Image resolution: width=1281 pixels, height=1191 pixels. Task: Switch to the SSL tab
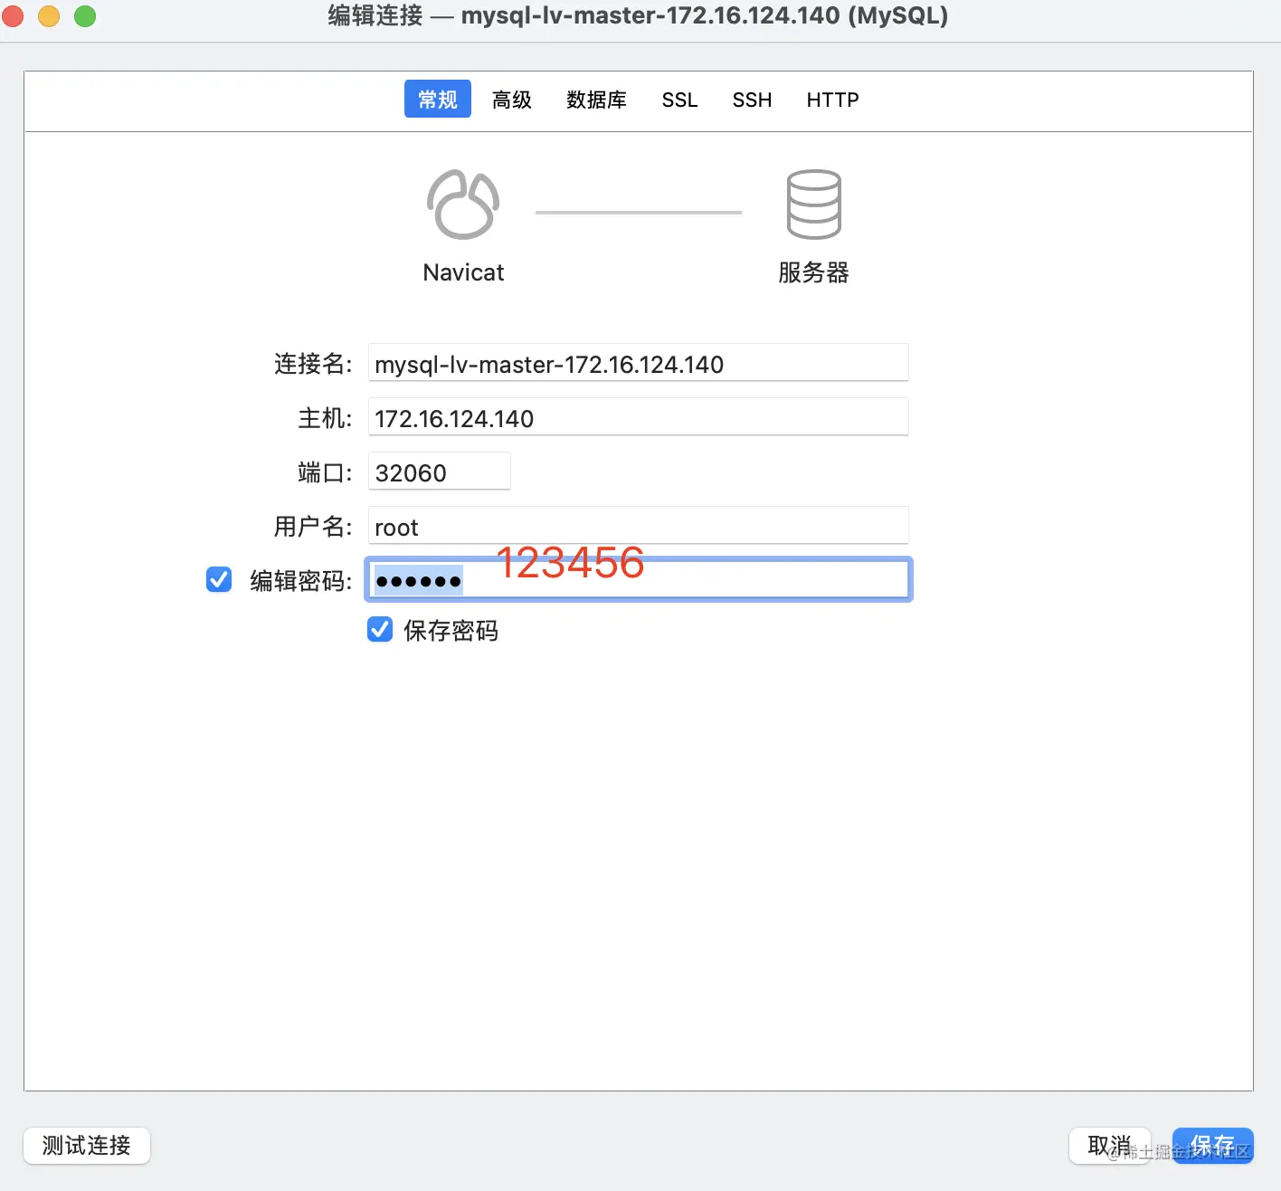point(680,100)
